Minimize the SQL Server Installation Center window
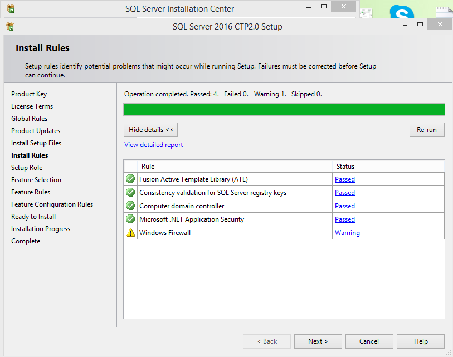 309,7
